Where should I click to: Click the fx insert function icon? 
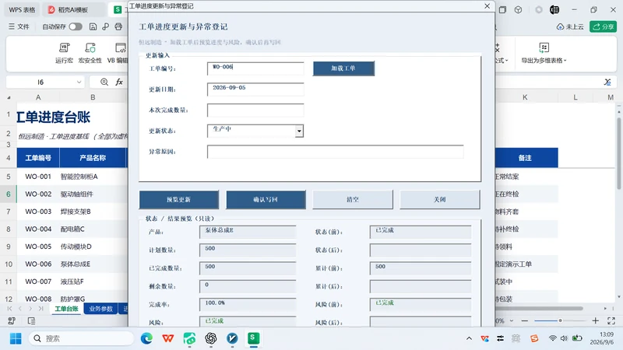119,82
